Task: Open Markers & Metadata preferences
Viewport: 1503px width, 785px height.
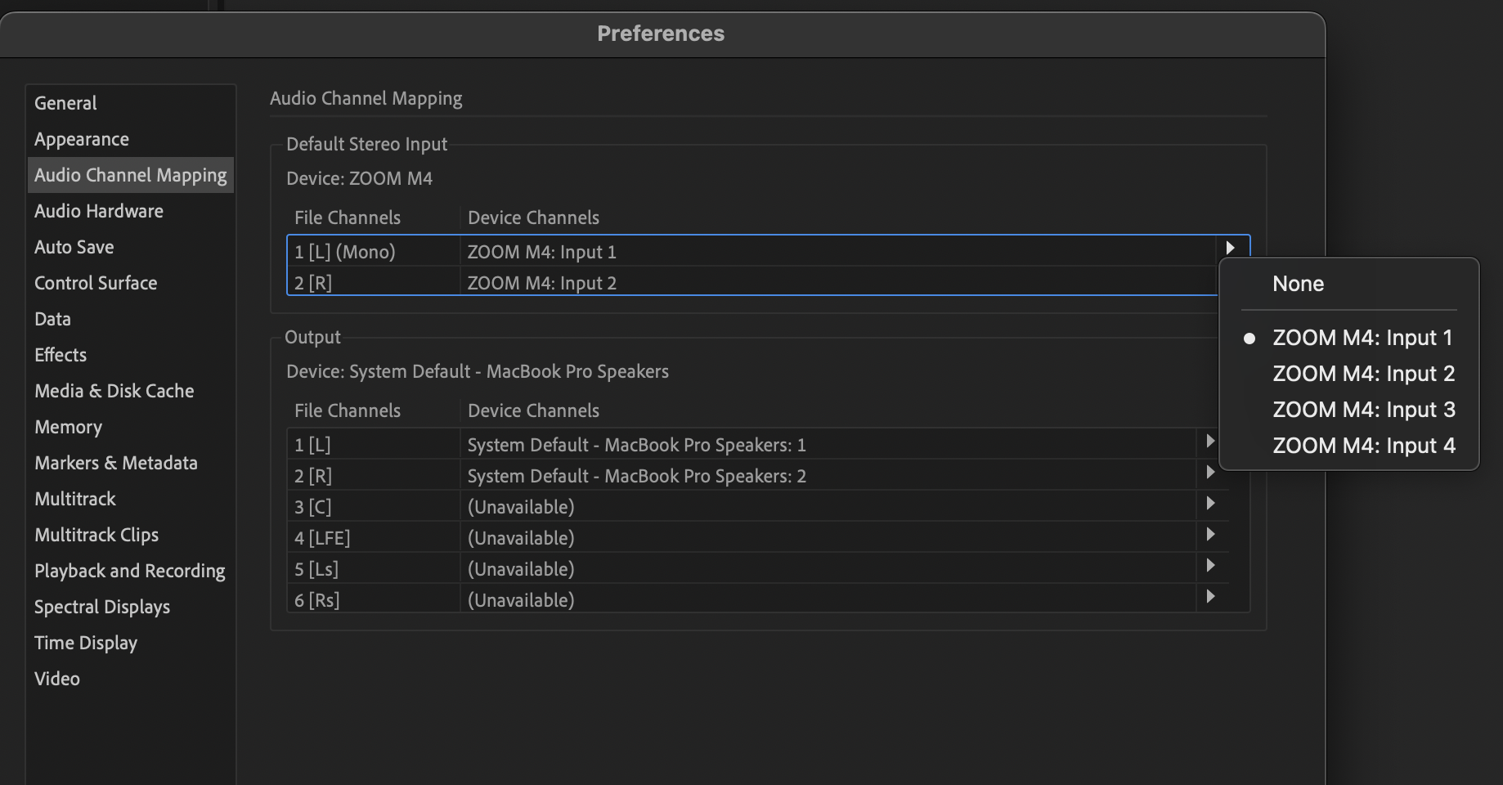Action: 116,463
